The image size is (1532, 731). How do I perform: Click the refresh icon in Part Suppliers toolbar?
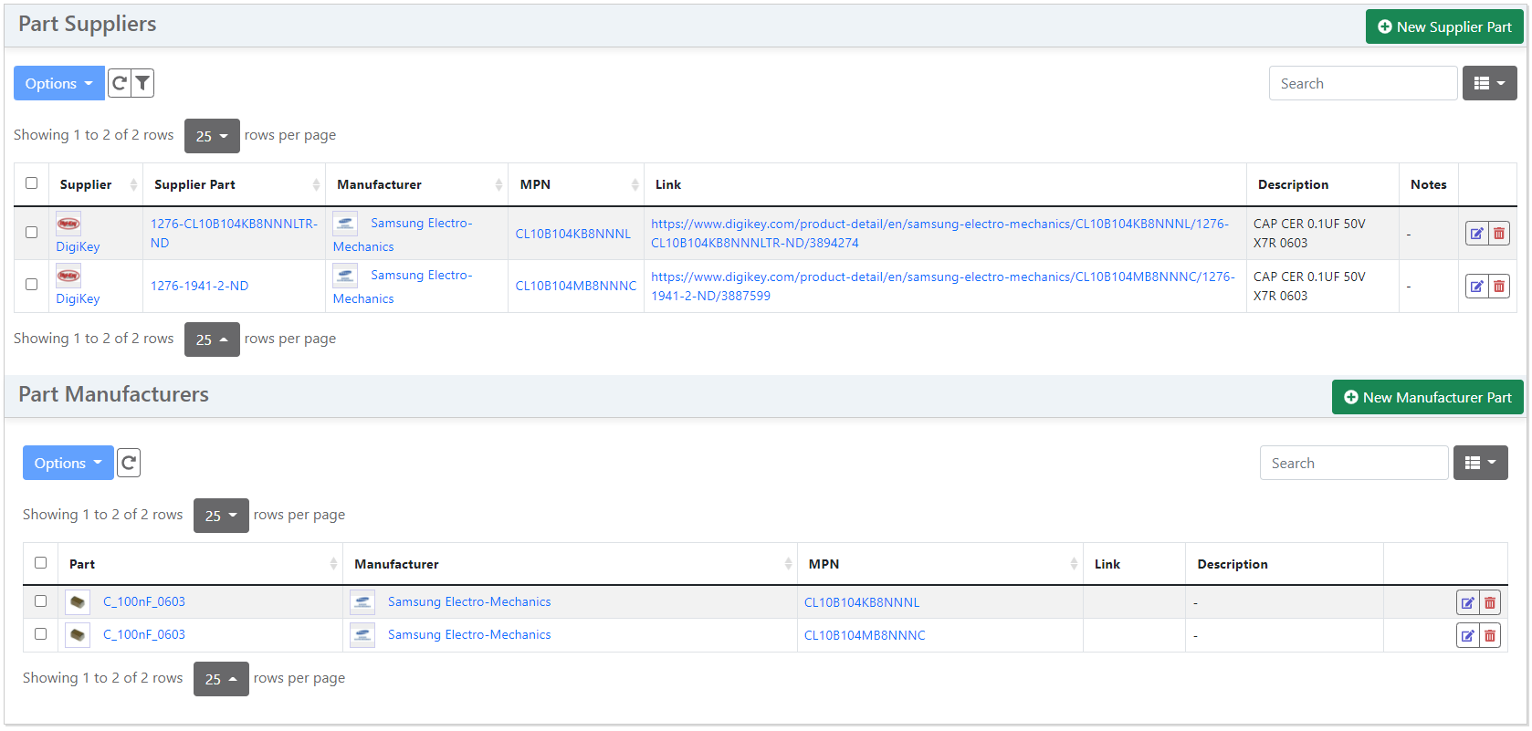[x=120, y=83]
